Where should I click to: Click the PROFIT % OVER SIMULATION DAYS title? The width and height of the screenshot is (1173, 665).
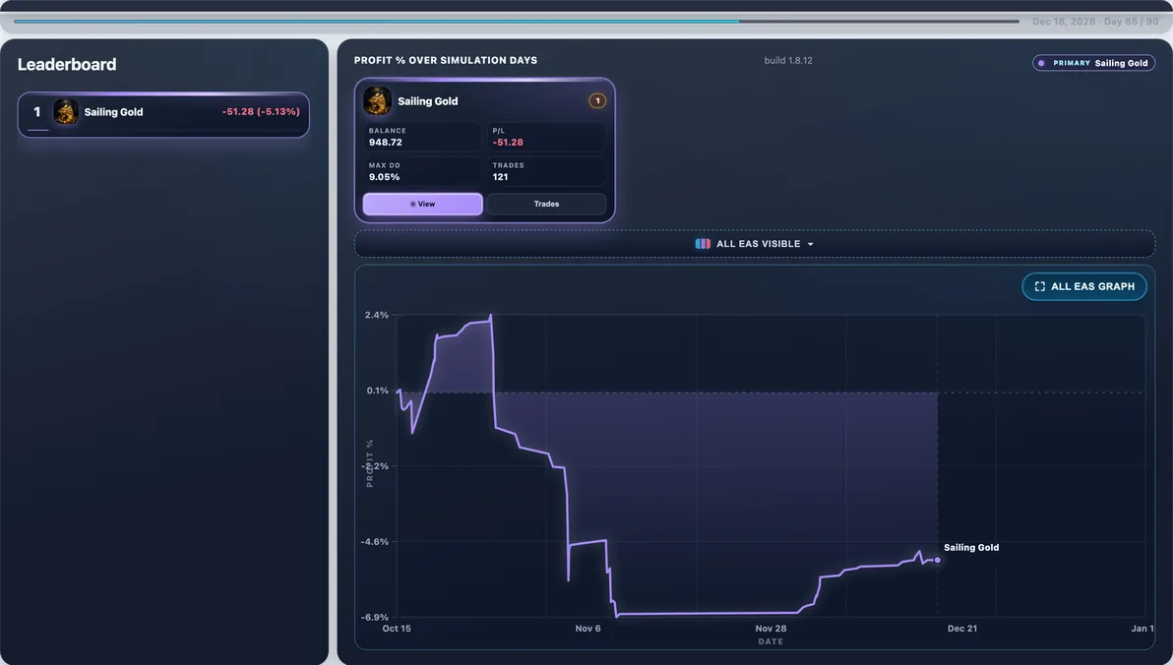446,61
